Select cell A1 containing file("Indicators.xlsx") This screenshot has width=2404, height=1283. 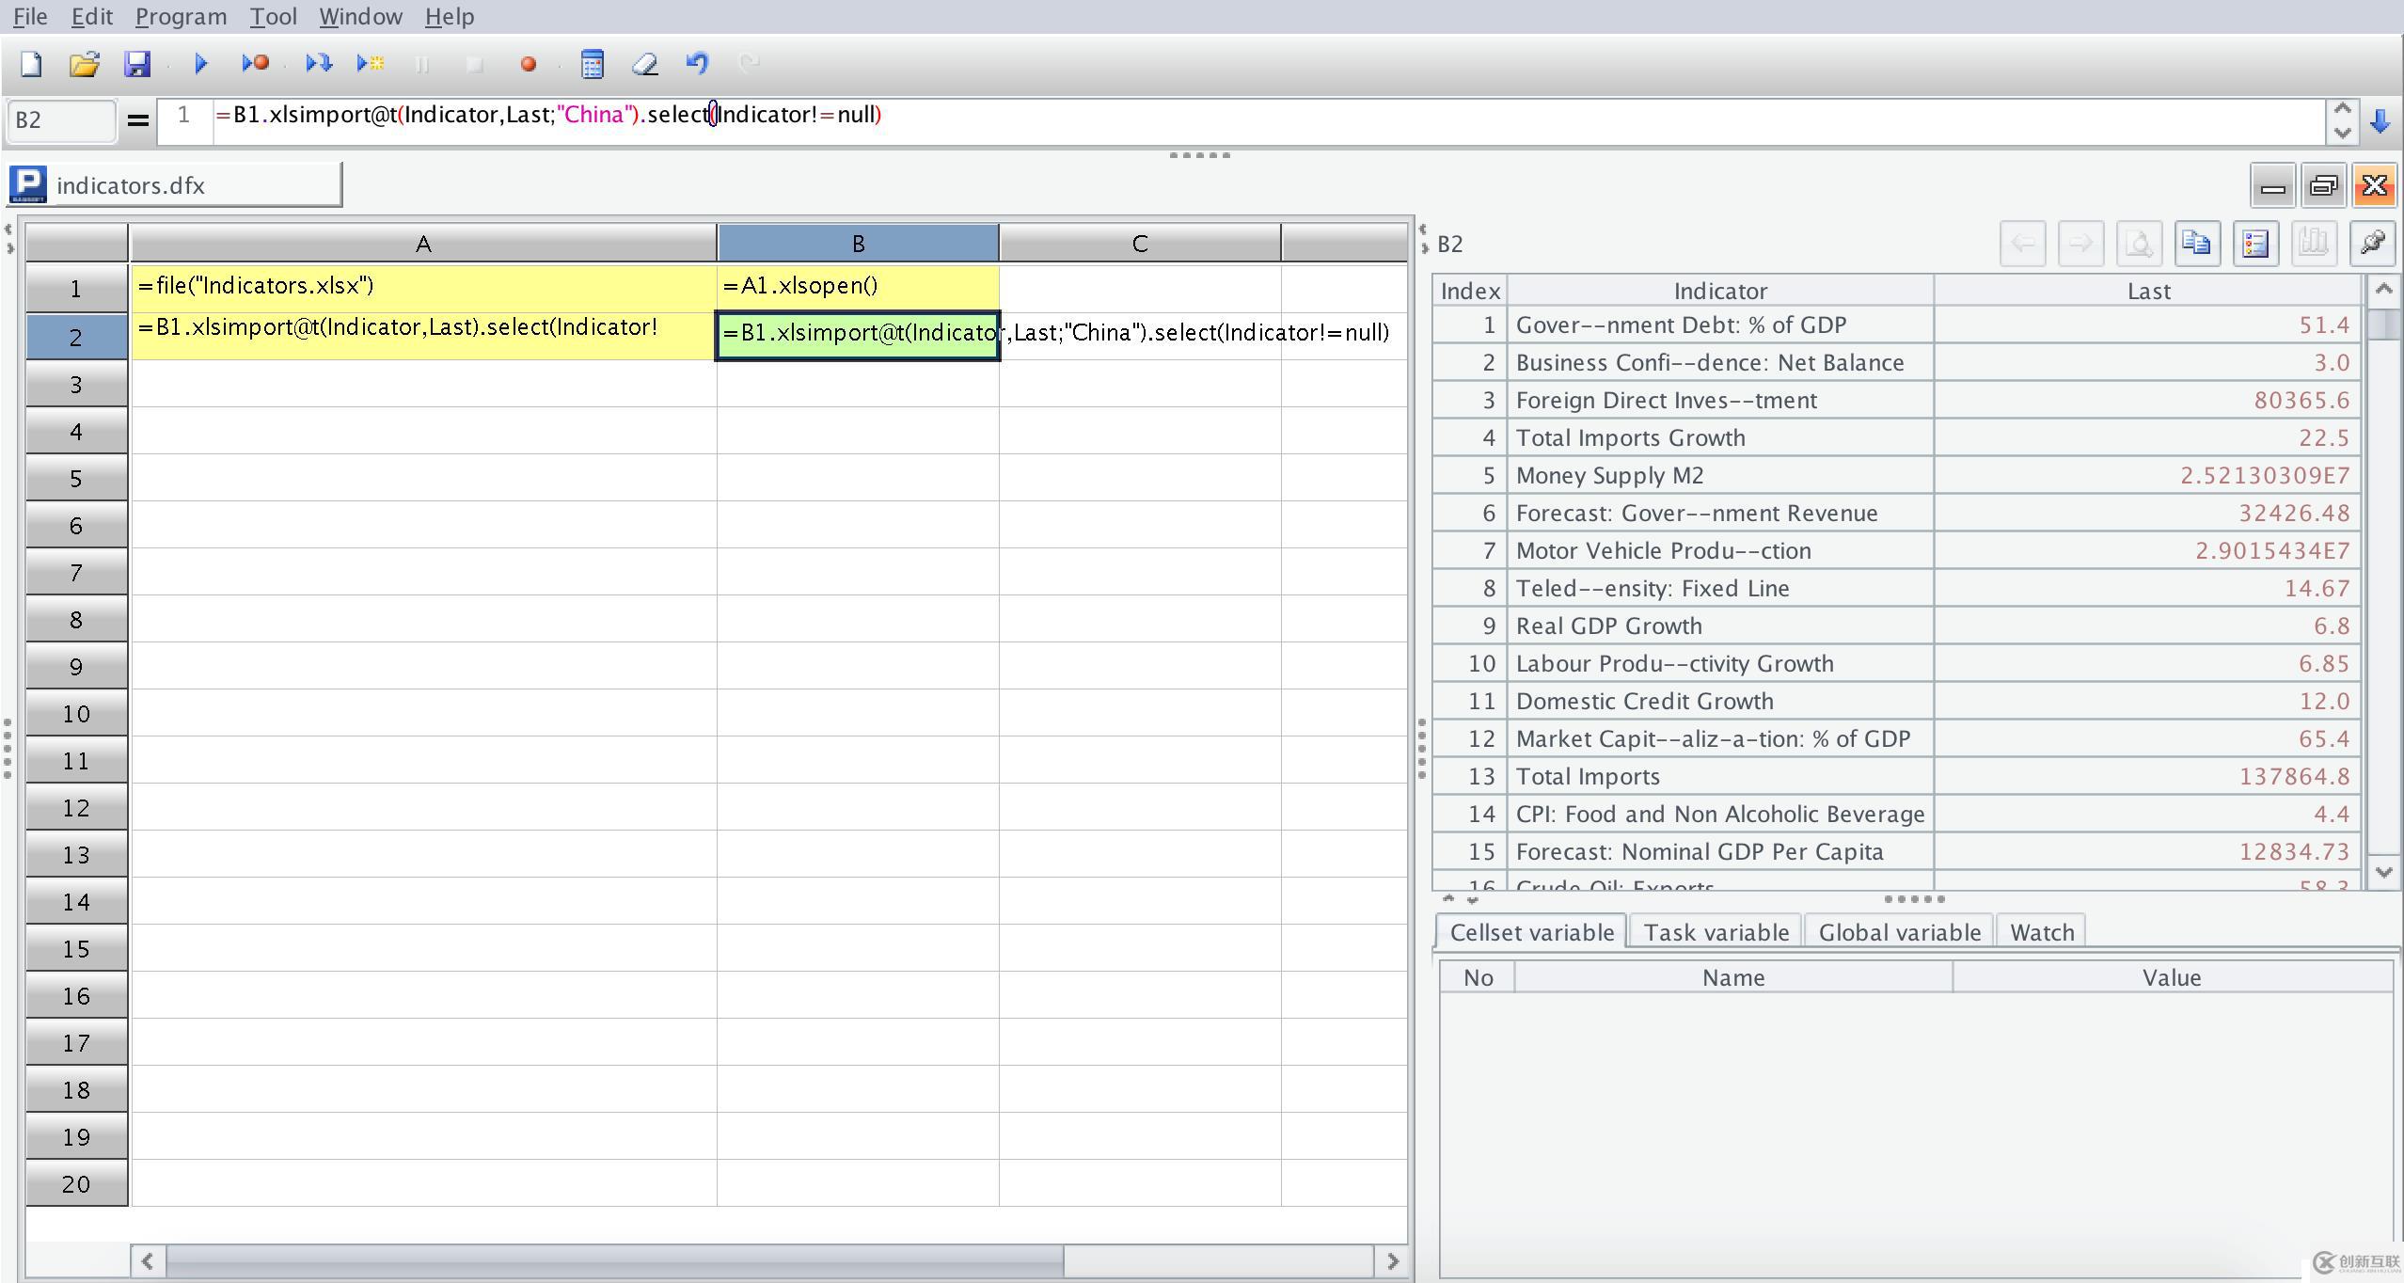click(423, 287)
